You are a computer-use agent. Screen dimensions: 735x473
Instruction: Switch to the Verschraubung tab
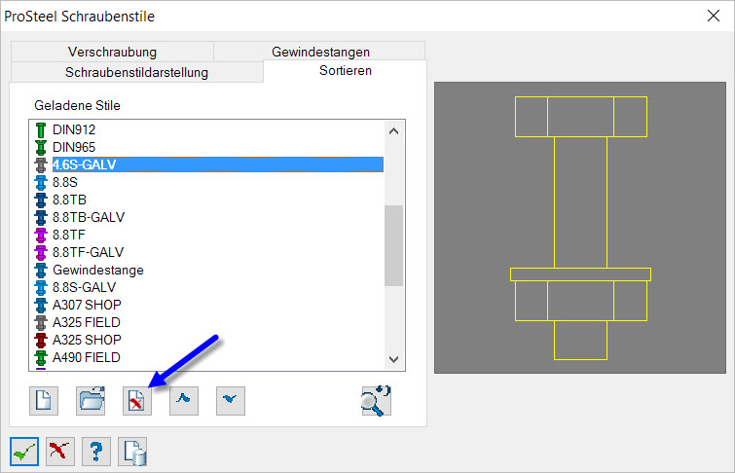coord(113,52)
